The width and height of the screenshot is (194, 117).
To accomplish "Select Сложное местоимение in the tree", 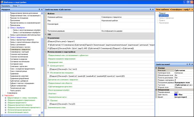I will click(x=19, y=54).
